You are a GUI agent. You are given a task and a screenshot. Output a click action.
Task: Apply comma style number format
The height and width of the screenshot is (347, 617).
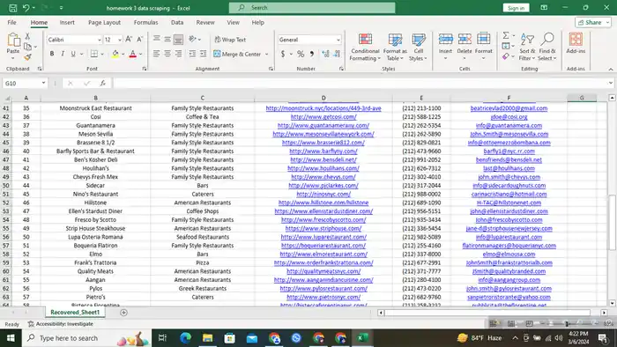pyautogui.click(x=312, y=54)
